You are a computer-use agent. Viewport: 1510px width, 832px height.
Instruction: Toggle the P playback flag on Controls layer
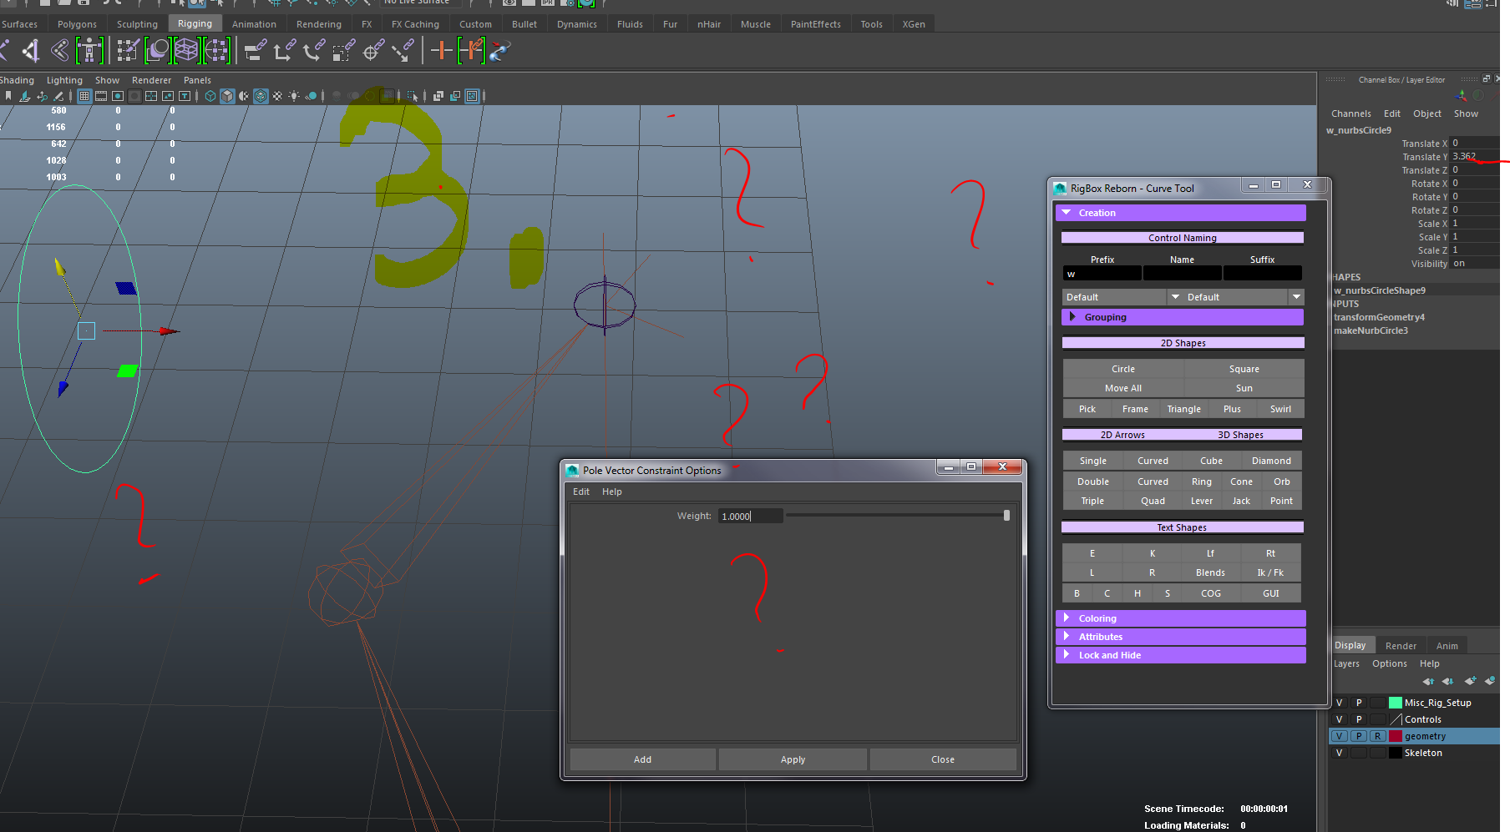1359,719
